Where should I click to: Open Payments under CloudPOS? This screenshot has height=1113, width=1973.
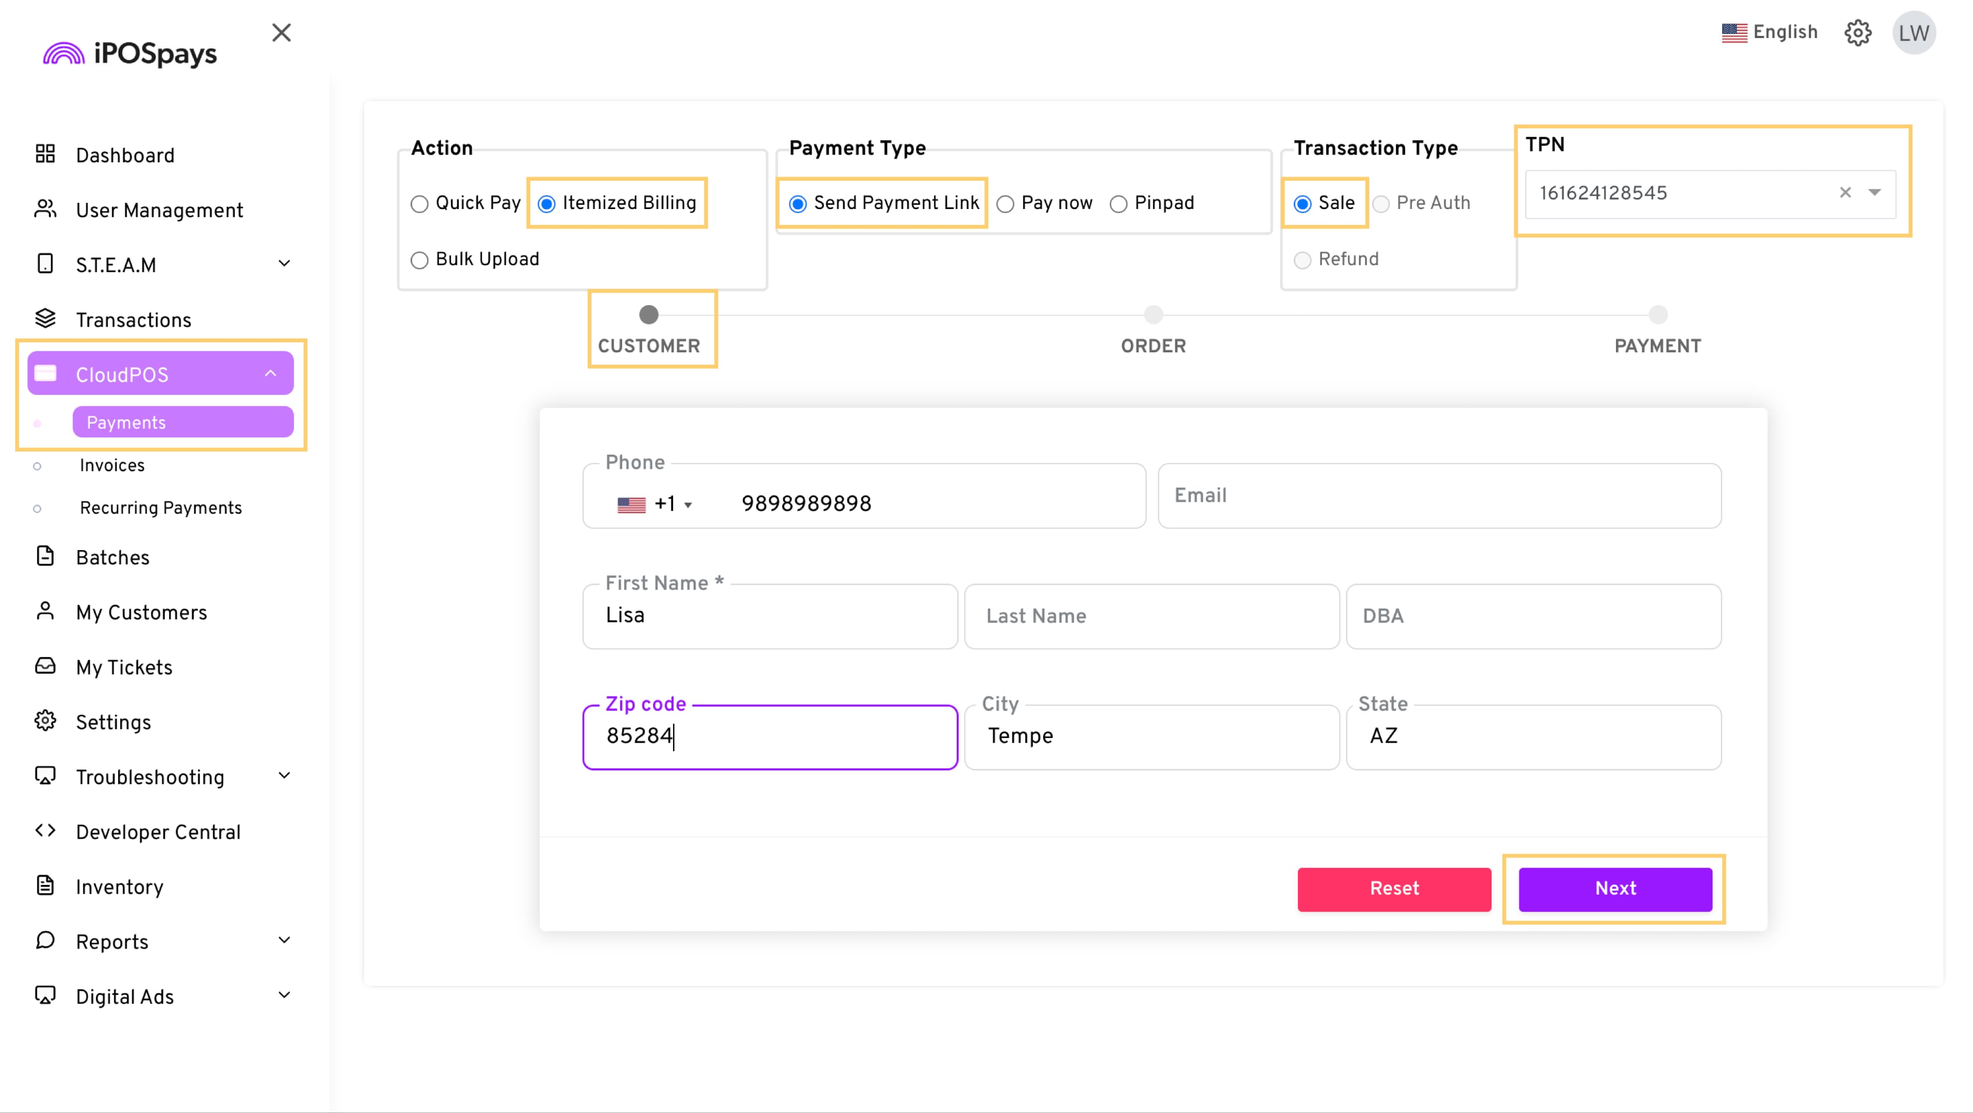pos(183,422)
